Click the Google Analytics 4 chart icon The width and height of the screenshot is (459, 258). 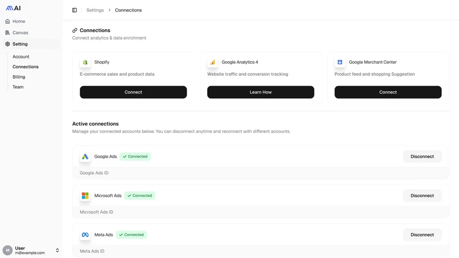click(x=212, y=62)
